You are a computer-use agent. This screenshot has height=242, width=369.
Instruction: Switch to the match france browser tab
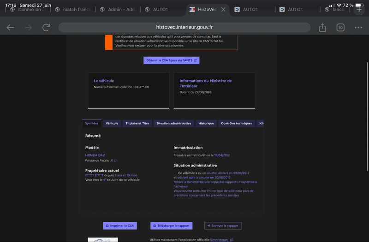coord(73,9)
